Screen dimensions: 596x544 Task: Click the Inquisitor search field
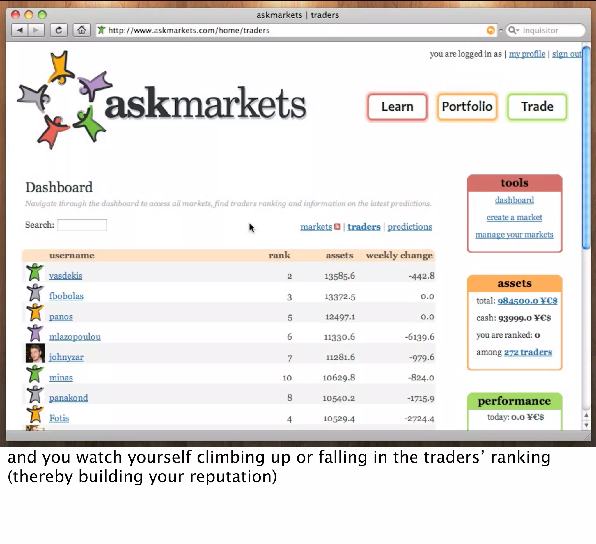pyautogui.click(x=545, y=30)
